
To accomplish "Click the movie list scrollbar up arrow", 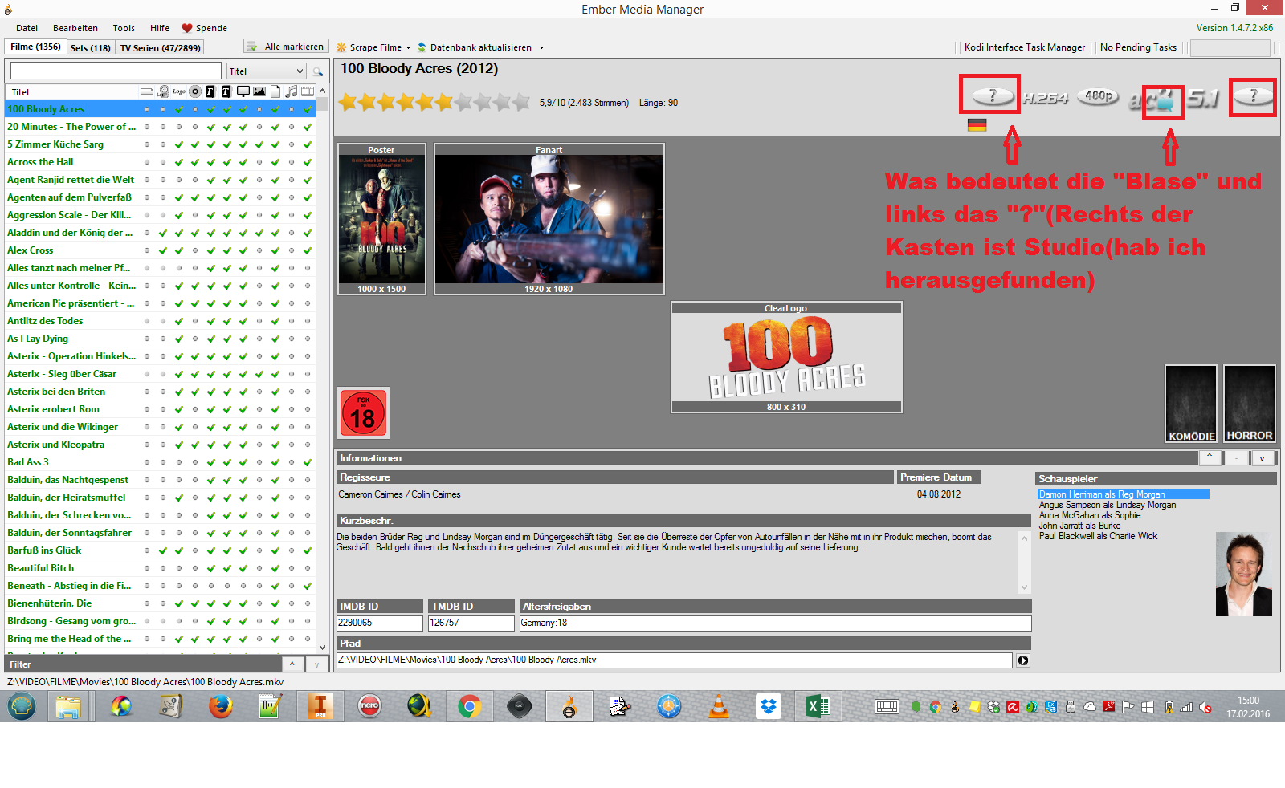I will point(323,91).
